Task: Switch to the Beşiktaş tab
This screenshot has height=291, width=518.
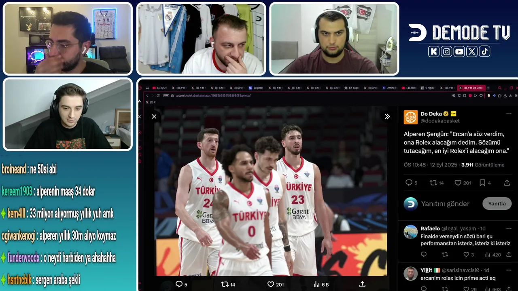Action: 256,88
